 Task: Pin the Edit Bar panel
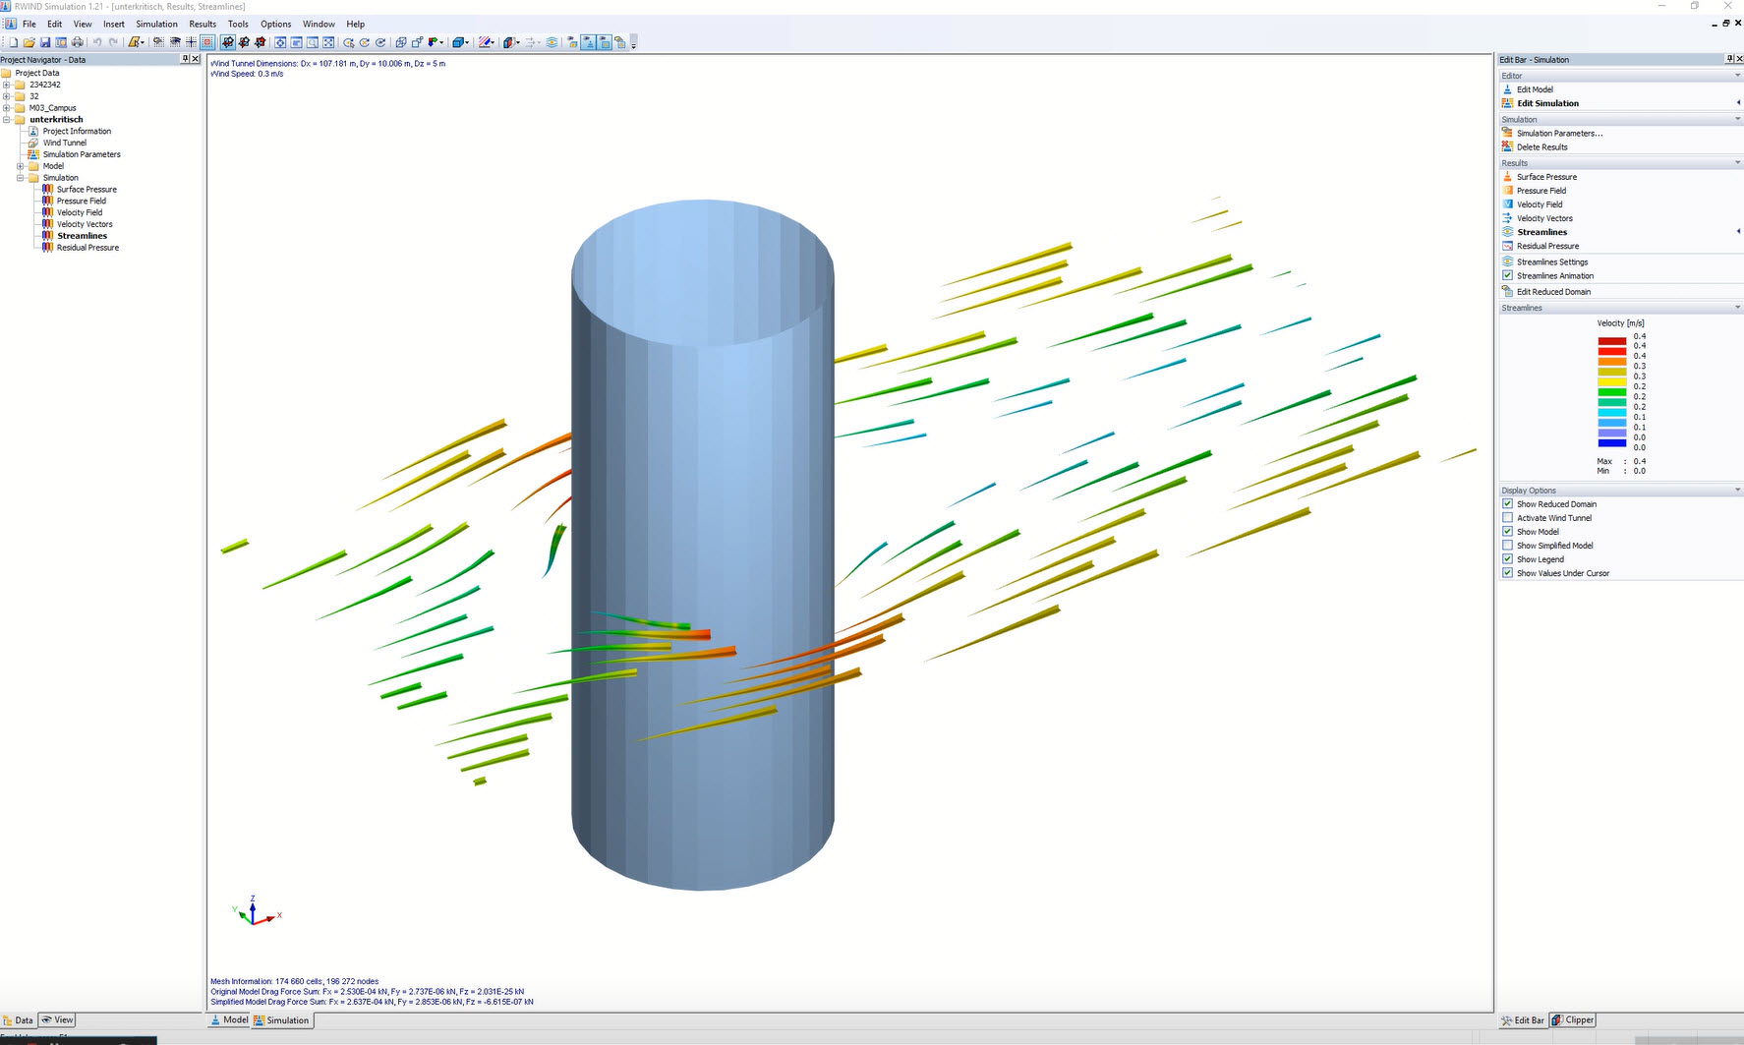1729,59
